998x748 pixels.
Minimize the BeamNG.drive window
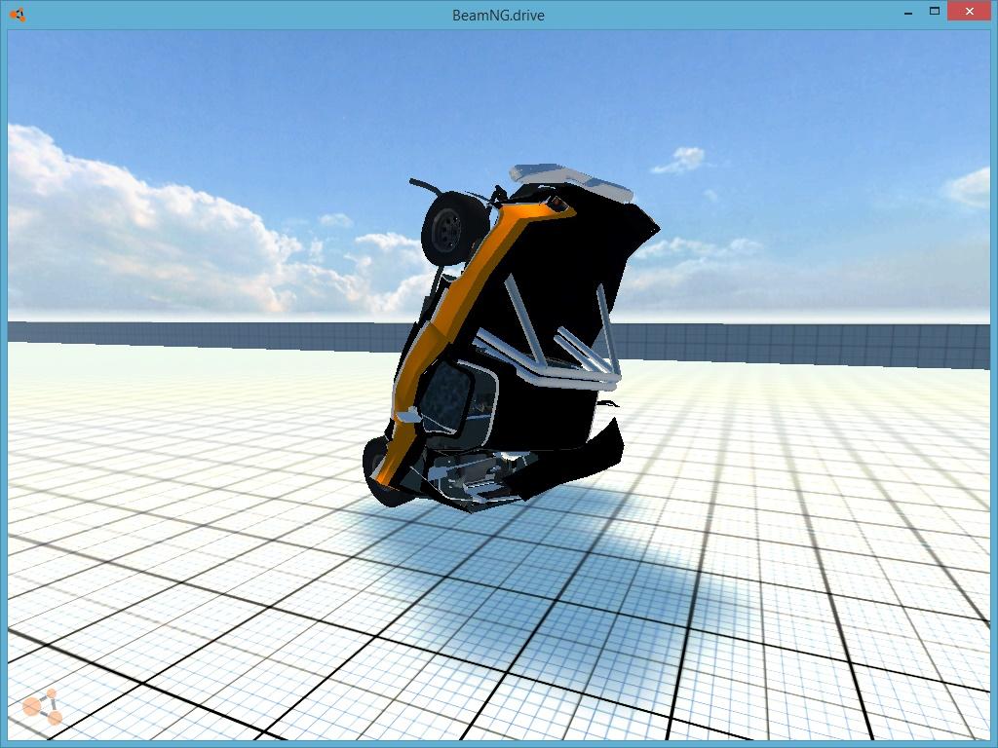coord(908,12)
